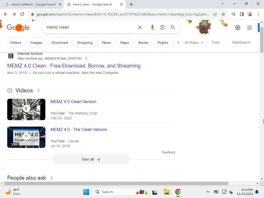
Task: Toggle Chrome side panel
Action: [x=242, y=14]
